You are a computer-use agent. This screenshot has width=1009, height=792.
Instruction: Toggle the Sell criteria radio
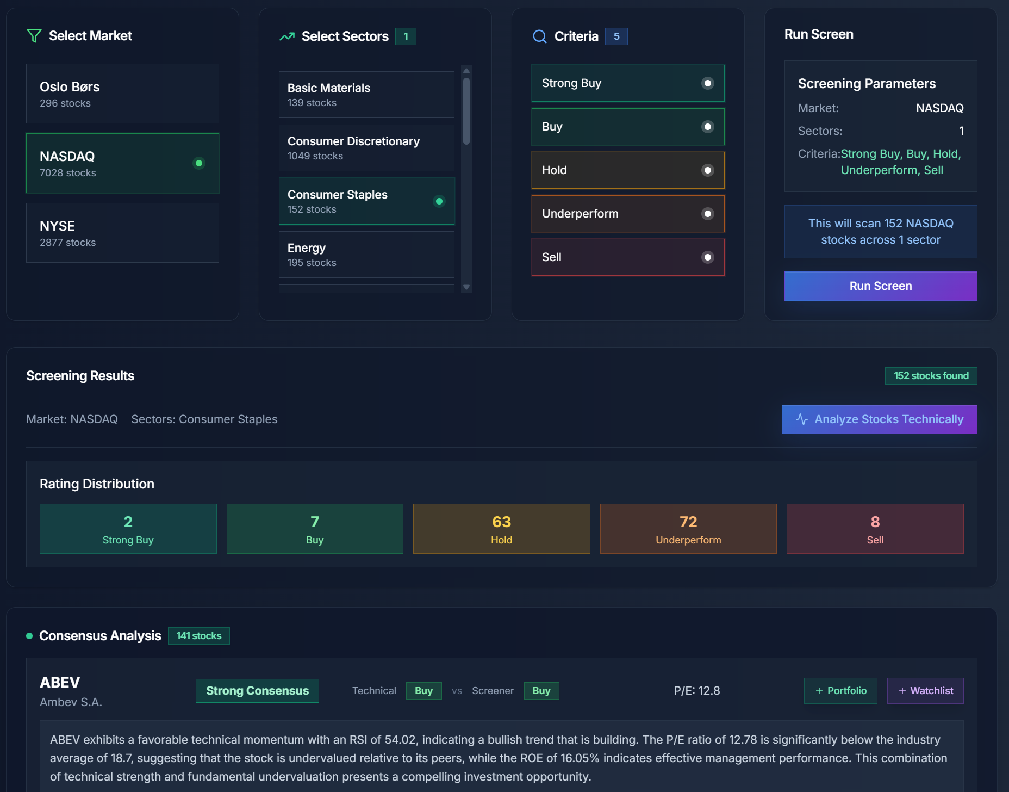point(707,257)
